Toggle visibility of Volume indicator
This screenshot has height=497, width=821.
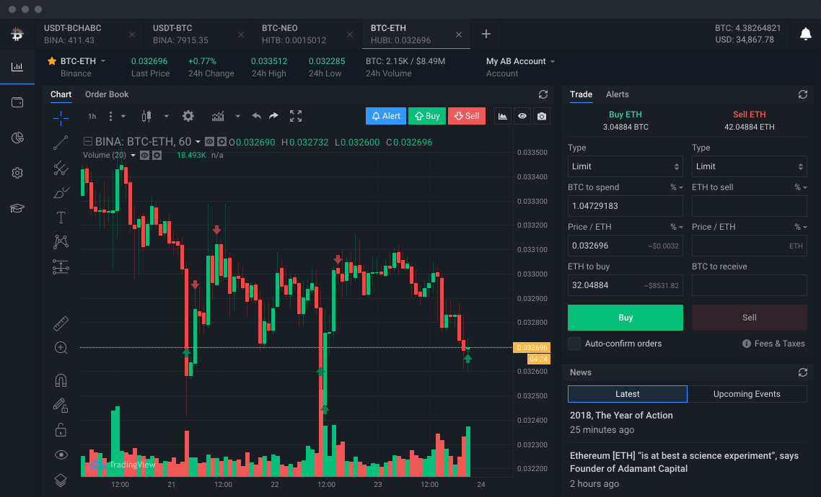click(144, 155)
